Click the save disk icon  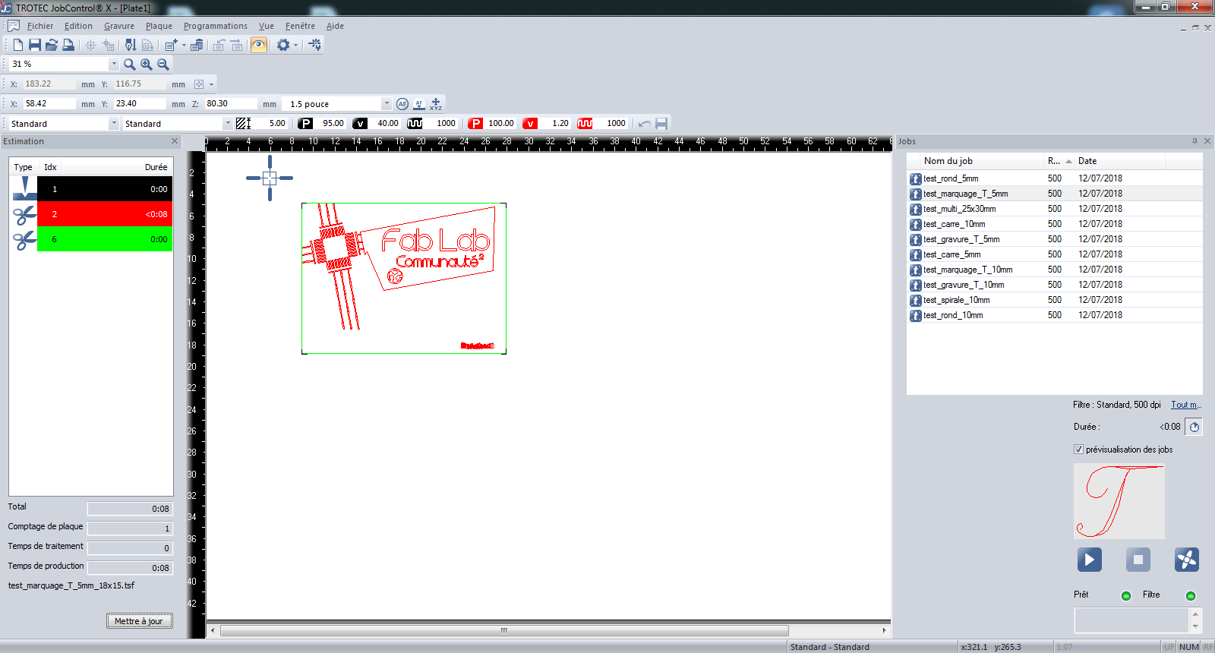coord(35,45)
